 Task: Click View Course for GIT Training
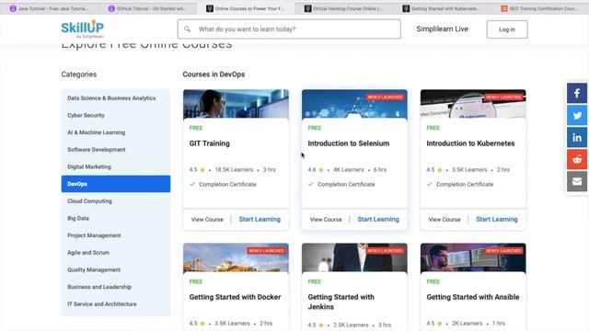coord(207,219)
